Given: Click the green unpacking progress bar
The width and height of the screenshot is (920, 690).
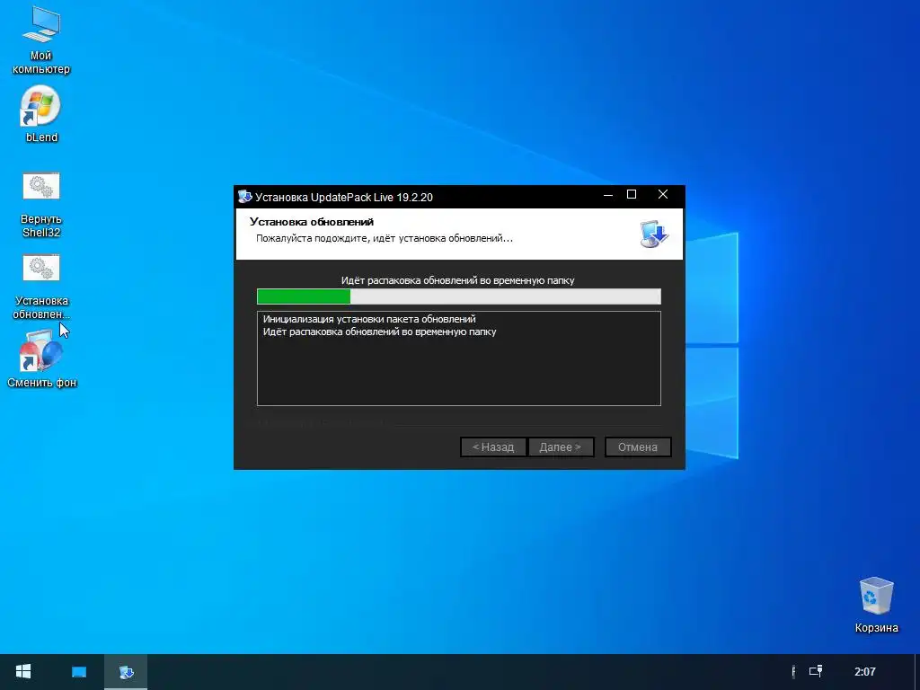Looking at the screenshot, I should pos(459,296).
